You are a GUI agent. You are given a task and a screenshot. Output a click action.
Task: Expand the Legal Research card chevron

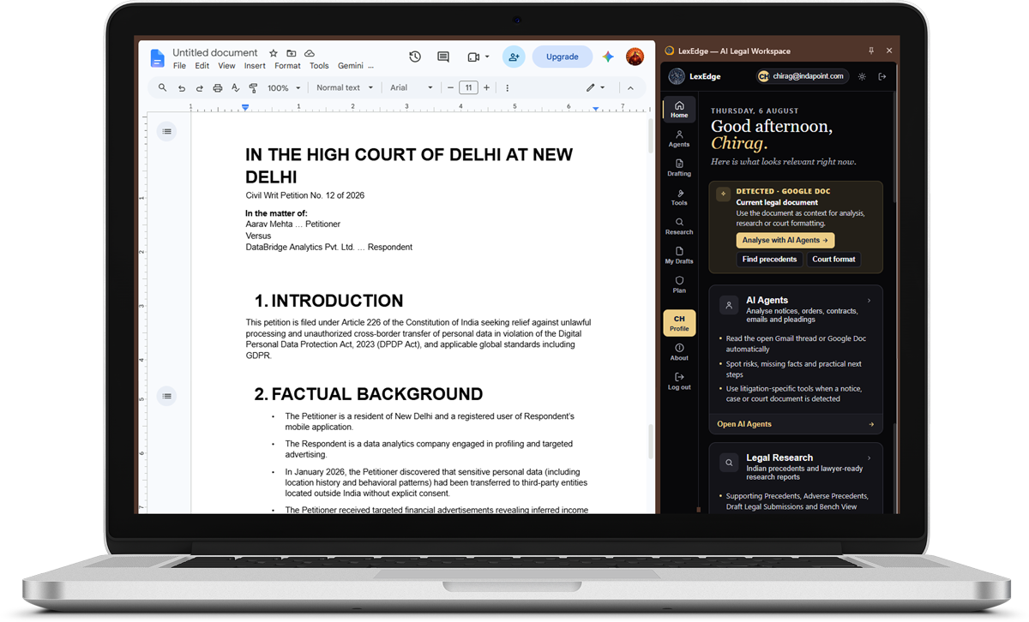click(869, 458)
